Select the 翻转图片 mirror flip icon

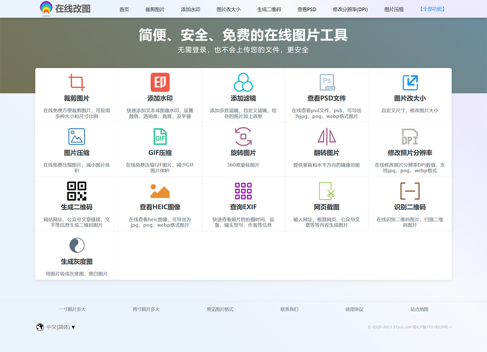[x=327, y=137]
